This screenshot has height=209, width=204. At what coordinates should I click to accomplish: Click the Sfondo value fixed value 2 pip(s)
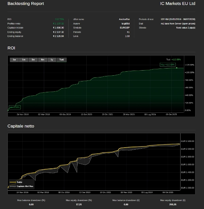tap(186, 28)
